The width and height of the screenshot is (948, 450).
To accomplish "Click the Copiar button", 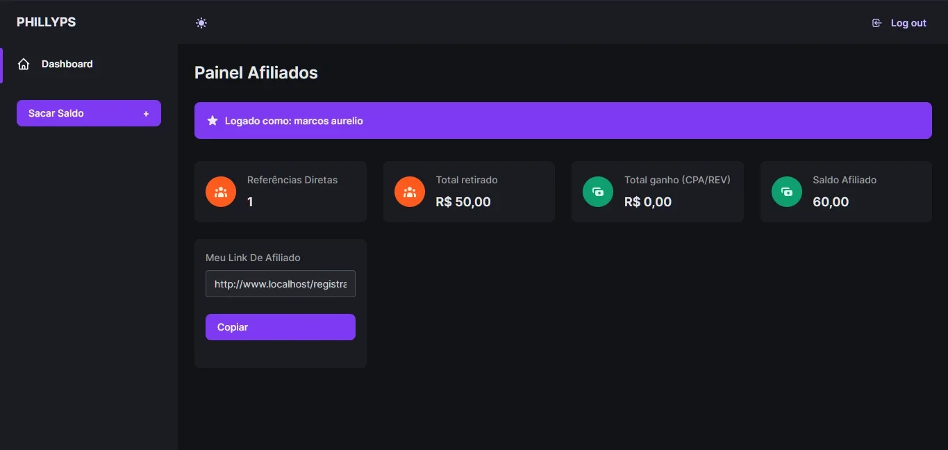I will click(x=281, y=327).
